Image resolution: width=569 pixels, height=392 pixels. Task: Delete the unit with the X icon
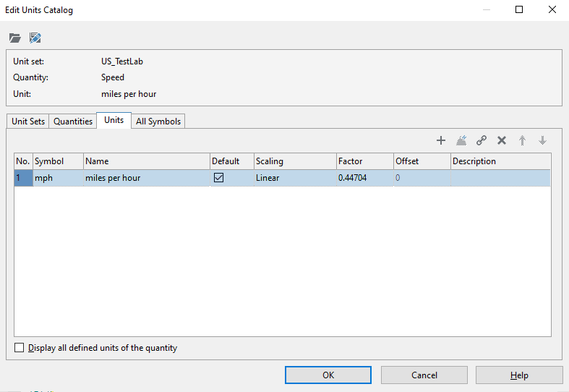tap(502, 140)
